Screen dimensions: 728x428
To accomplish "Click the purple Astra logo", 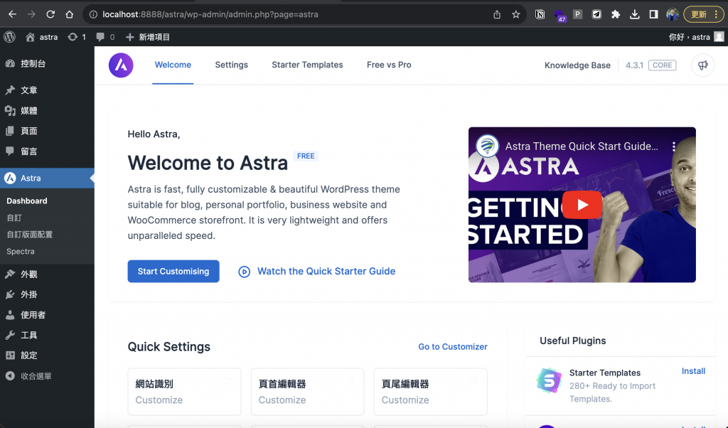I will click(121, 65).
